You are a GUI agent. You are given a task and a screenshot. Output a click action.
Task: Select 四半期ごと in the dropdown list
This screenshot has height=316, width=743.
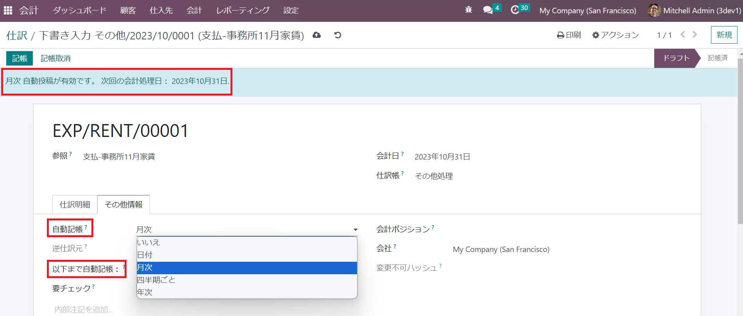click(156, 280)
